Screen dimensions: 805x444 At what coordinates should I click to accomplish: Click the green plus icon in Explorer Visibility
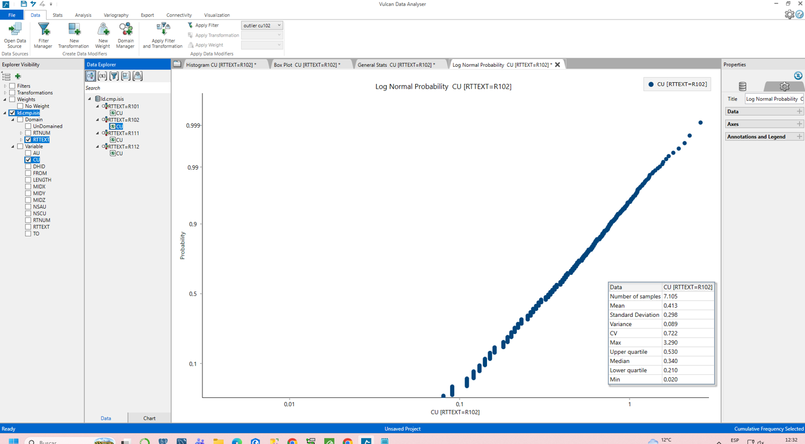(x=18, y=76)
